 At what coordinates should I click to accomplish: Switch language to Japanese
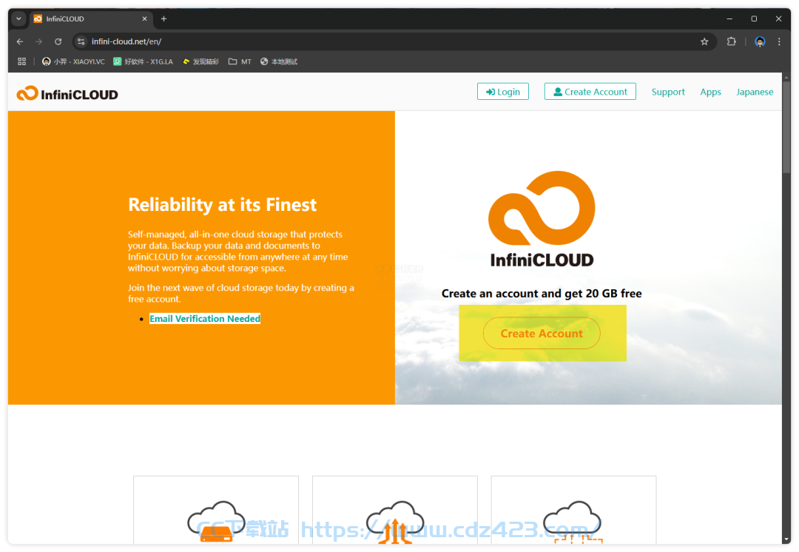[755, 92]
